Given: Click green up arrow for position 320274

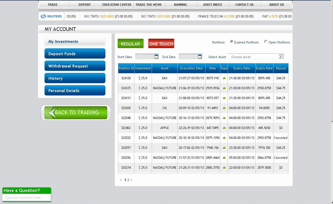Looking at the screenshot, I should 224,167.
